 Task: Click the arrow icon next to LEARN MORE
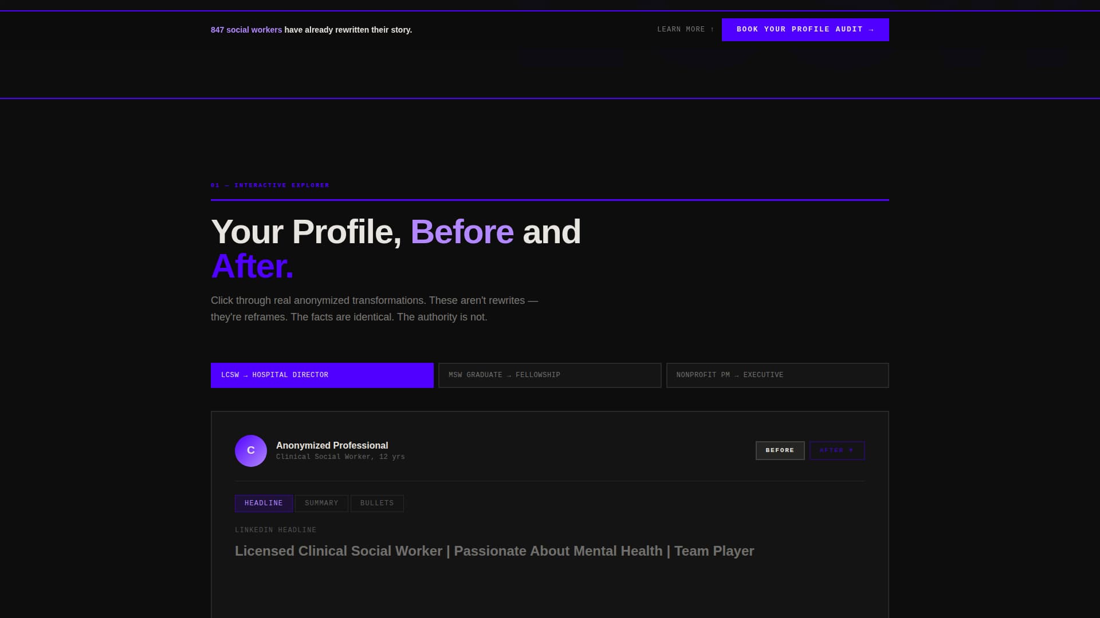pos(712,29)
